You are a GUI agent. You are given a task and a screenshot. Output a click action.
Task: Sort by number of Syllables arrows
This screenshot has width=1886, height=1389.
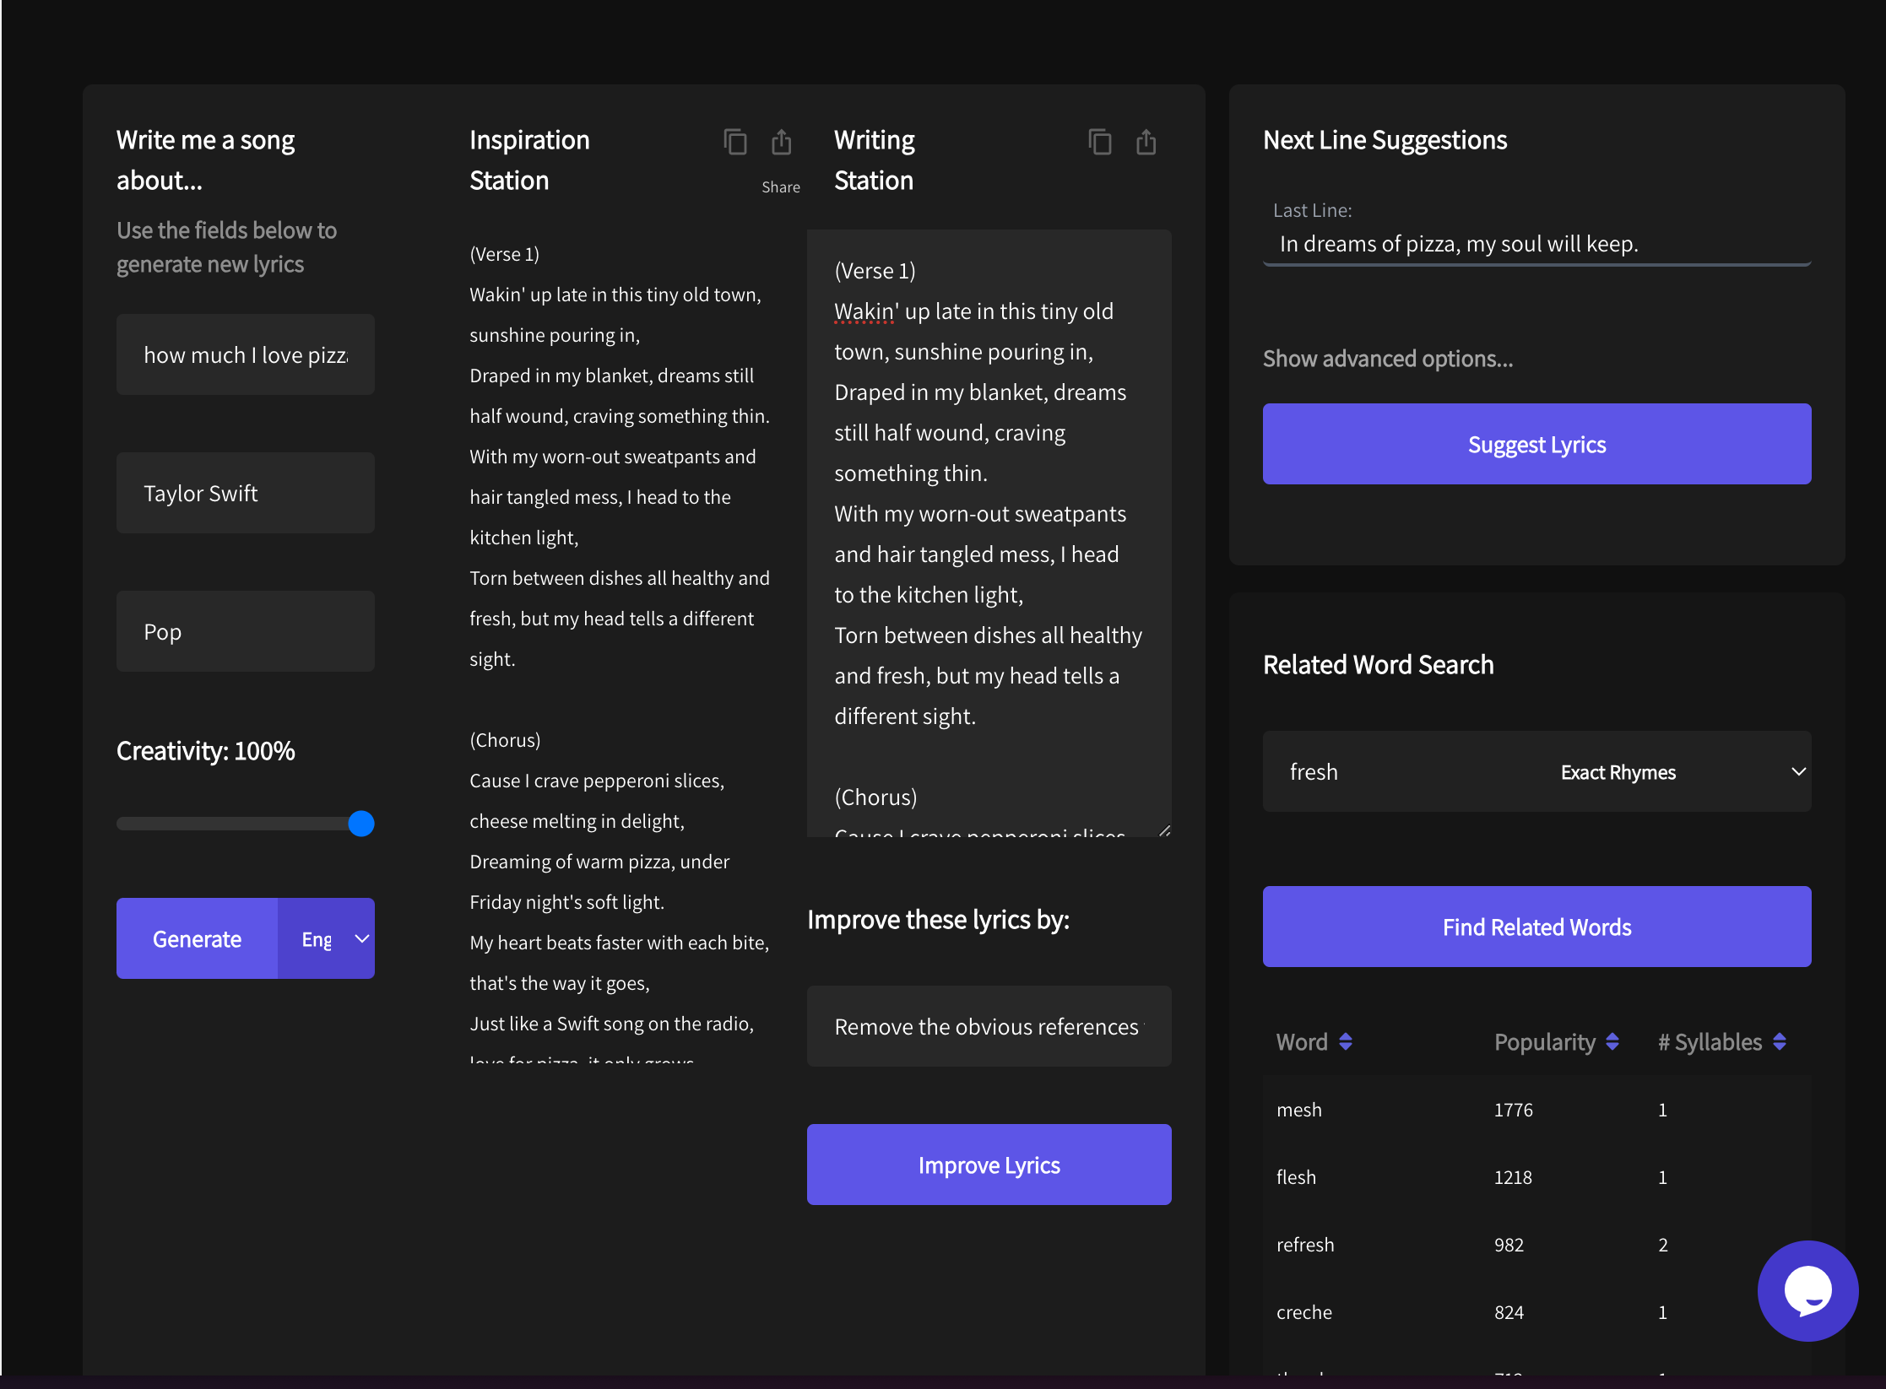[1780, 1042]
